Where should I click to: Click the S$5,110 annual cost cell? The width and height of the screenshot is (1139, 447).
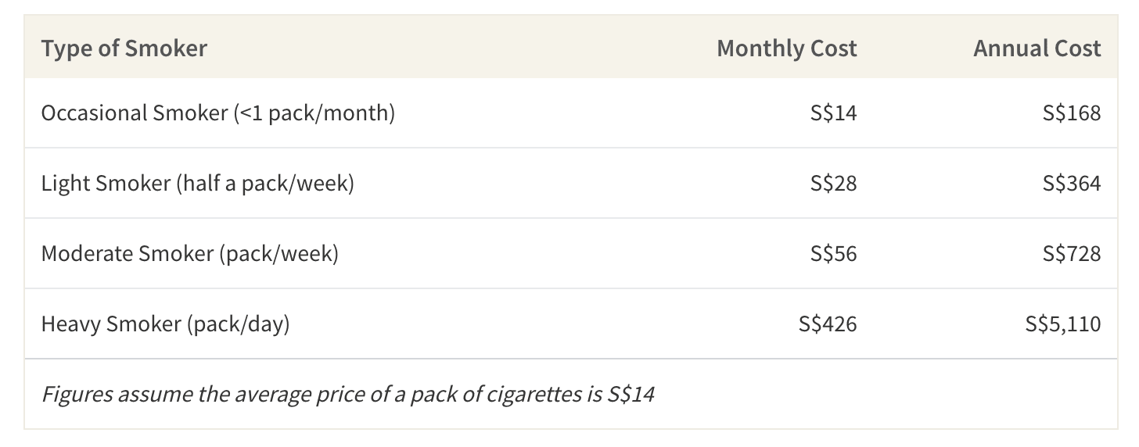(x=1063, y=324)
